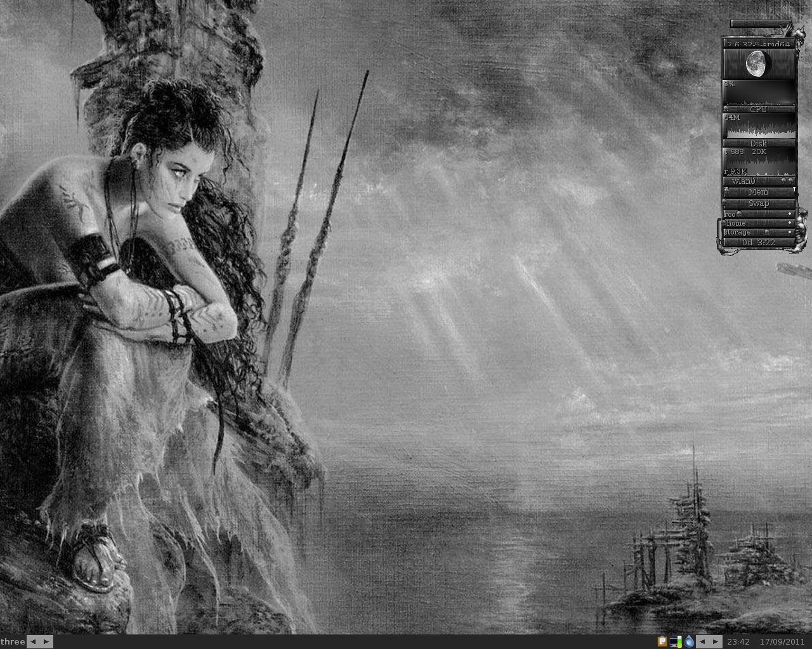812x649 pixels.
Task: Click the home filesystem meter
Action: (x=759, y=223)
